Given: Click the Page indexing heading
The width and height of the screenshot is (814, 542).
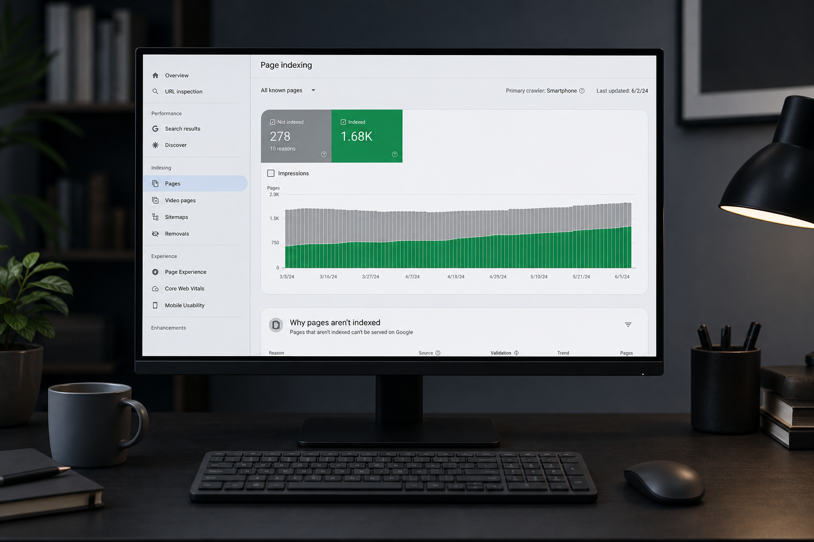Looking at the screenshot, I should (286, 65).
